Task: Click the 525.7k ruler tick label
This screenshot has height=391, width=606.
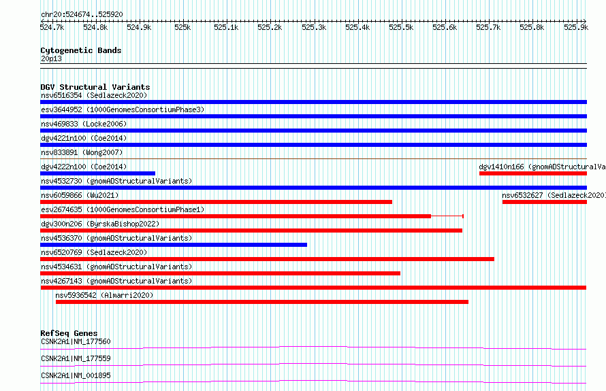Action: pos(488,27)
